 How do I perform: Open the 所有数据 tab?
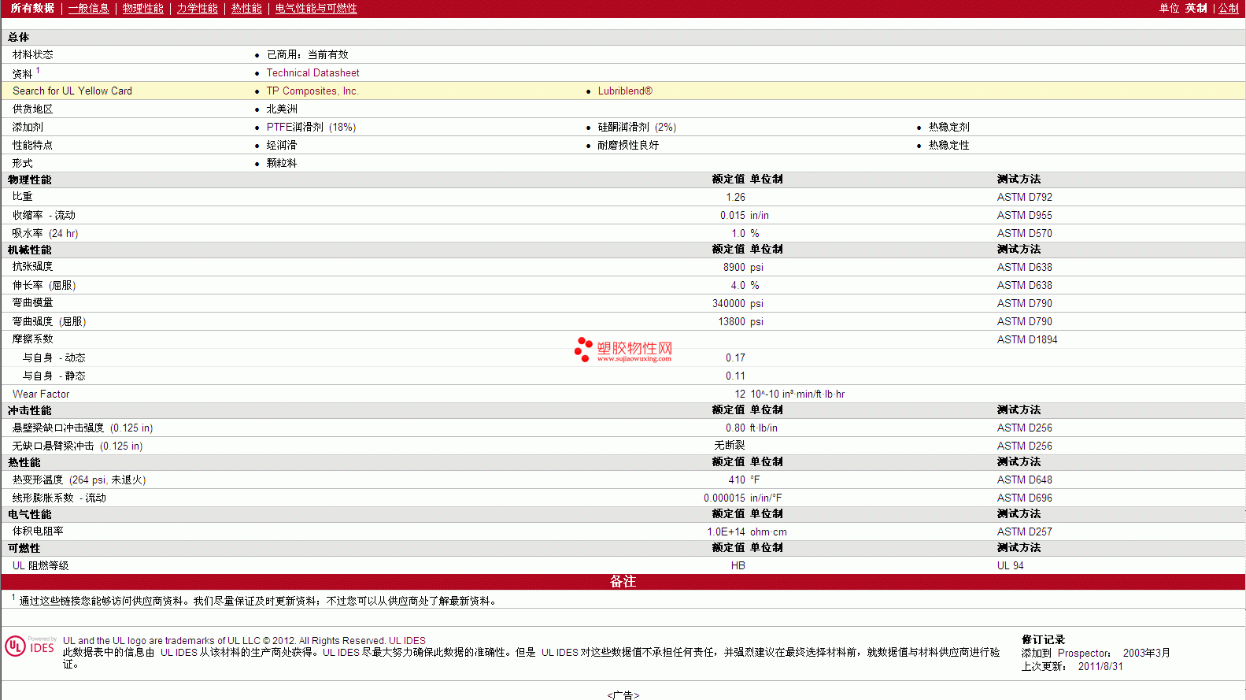pos(32,9)
